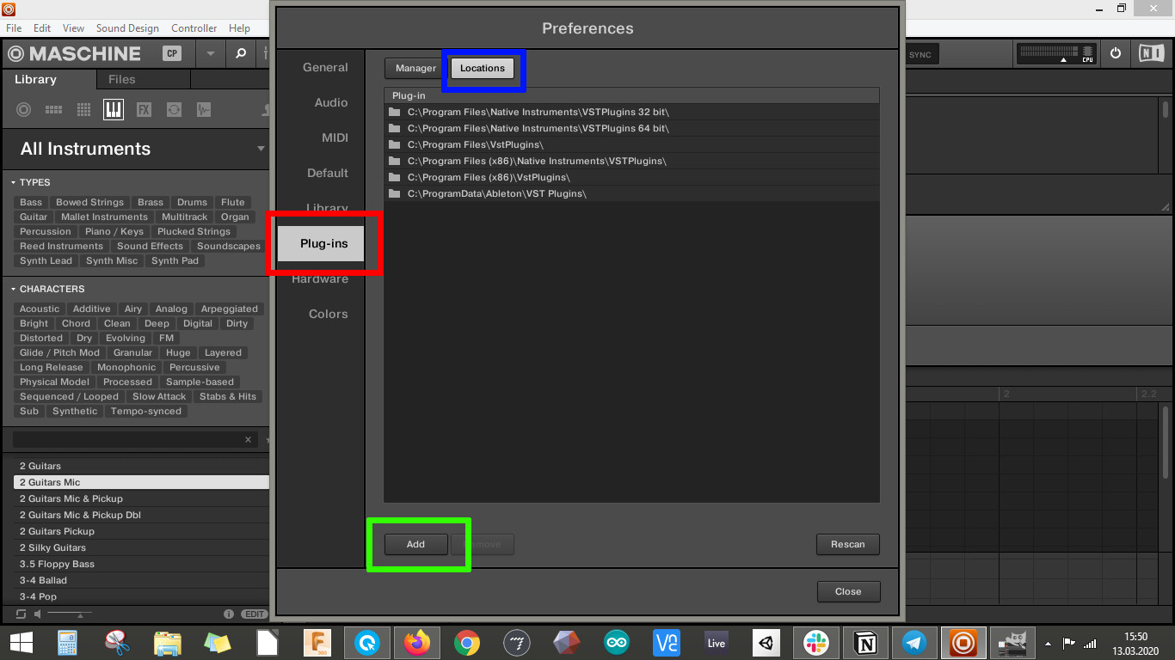Toggle the Tempo-synced character tag

click(x=145, y=411)
